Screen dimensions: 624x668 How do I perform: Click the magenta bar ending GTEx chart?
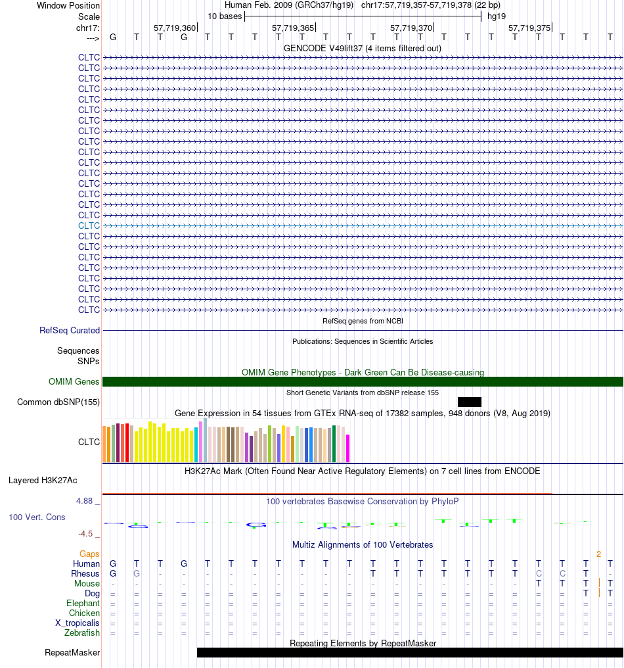tap(347, 448)
